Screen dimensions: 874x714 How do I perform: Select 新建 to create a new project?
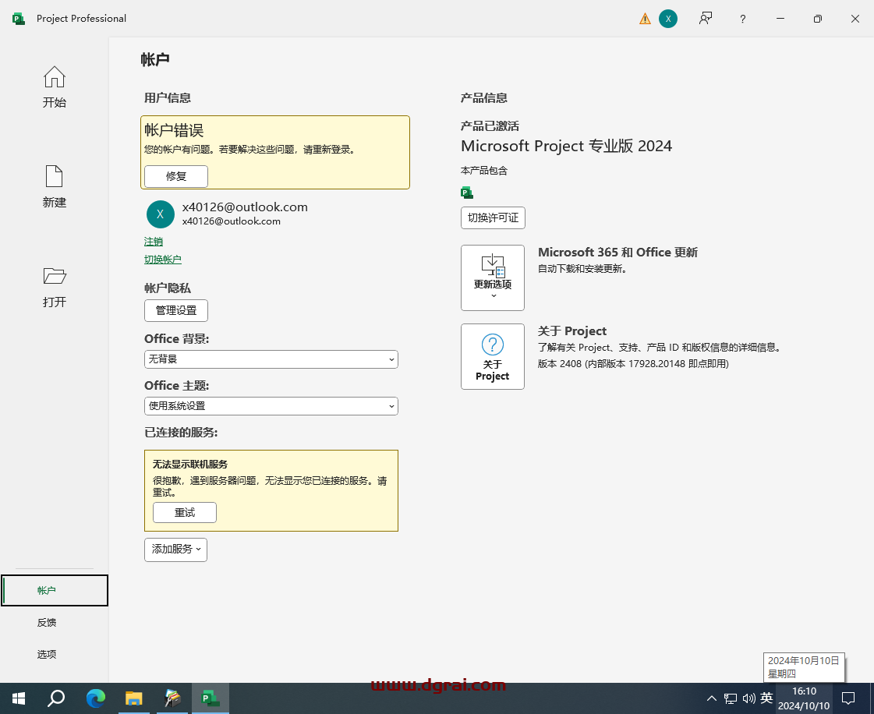click(x=54, y=187)
